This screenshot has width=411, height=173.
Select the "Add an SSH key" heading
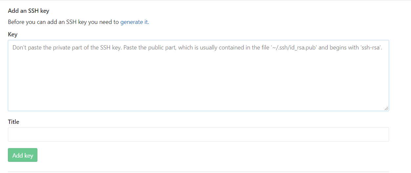[x=29, y=11]
